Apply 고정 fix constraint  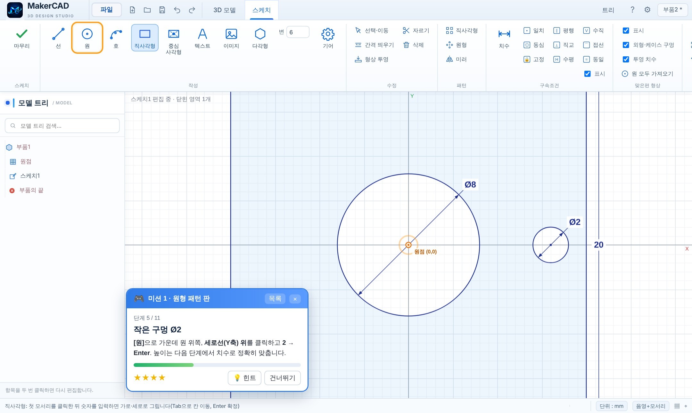534,59
